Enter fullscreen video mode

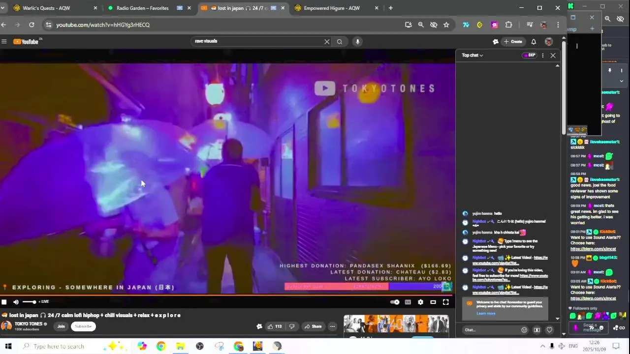coord(445,302)
